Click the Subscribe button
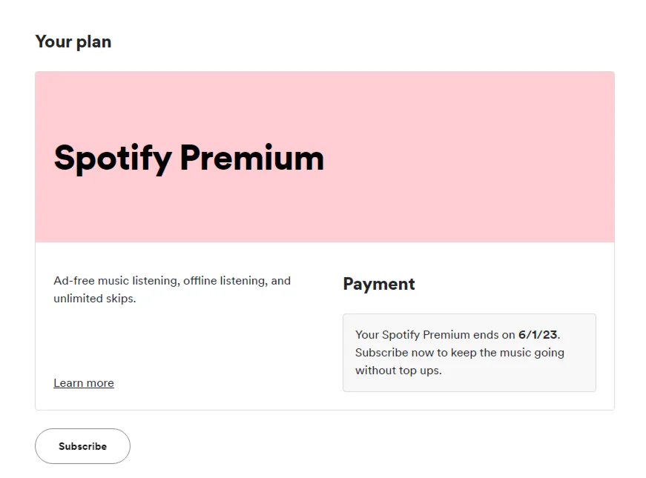 point(82,446)
